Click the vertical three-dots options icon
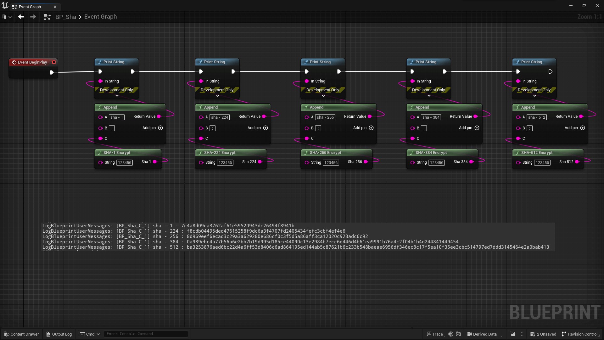Viewport: 604px width, 340px height. coord(522,334)
